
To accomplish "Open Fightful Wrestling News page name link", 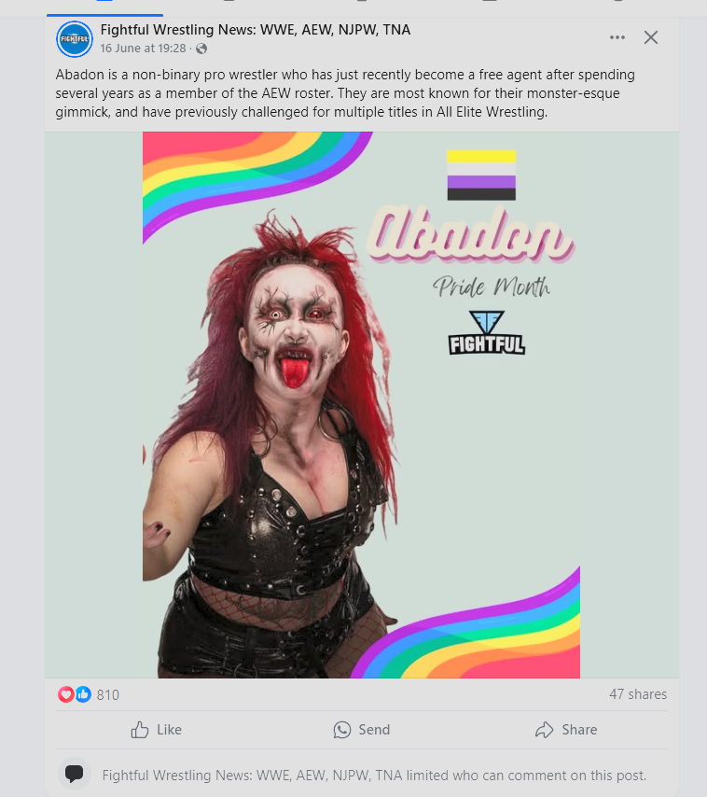I will [255, 30].
